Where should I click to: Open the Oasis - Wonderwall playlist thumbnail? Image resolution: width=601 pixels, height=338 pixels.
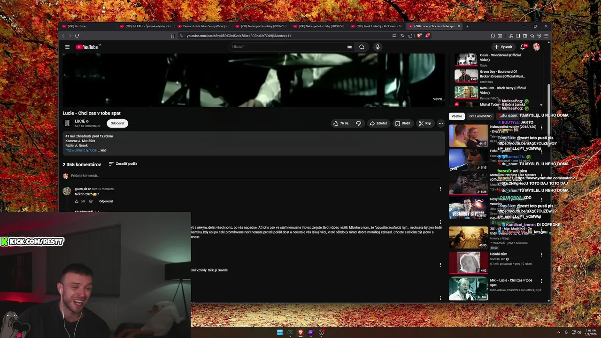(x=466, y=59)
